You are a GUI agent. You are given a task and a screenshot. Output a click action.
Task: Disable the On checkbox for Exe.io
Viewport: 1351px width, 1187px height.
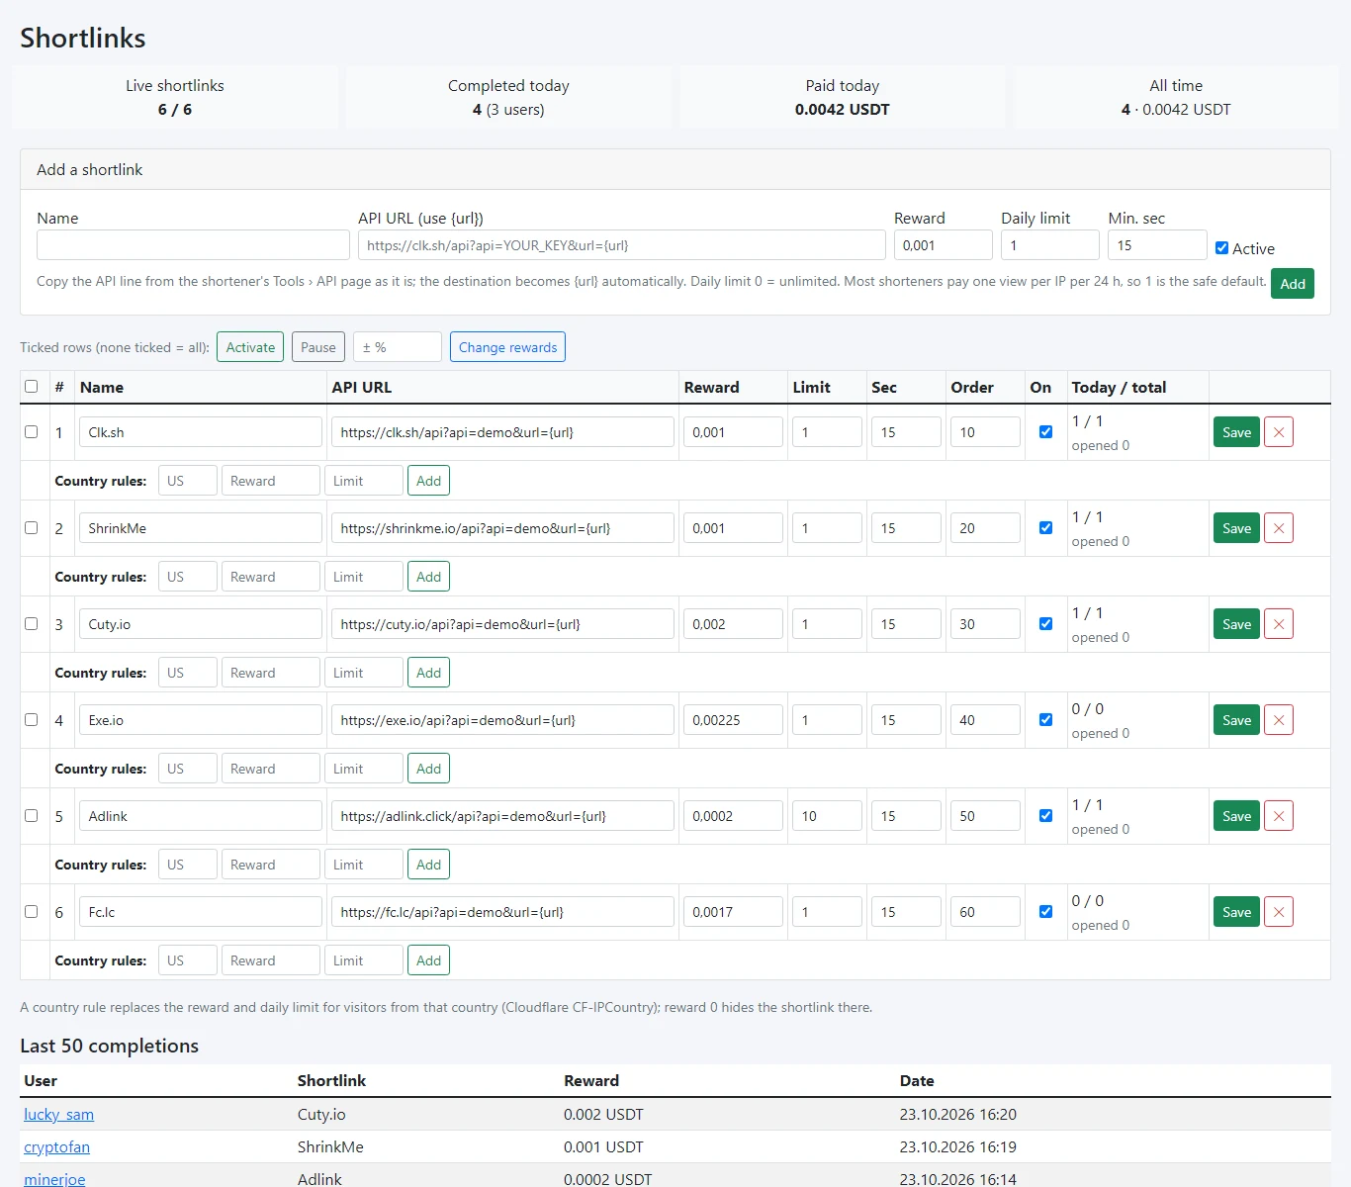click(x=1045, y=720)
